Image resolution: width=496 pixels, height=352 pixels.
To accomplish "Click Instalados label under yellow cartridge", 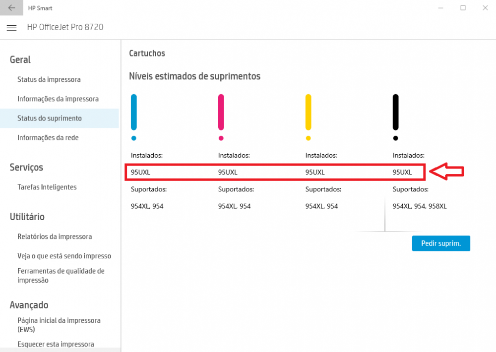I will coord(321,155).
